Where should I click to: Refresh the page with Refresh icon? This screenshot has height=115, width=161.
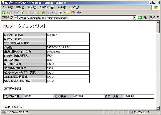click(x=22, y=13)
